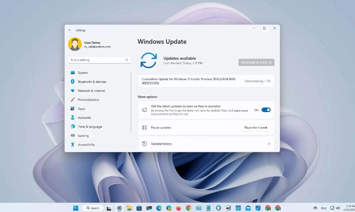Open the Apps settings category
This screenshot has height=212, width=355.
coord(99,109)
